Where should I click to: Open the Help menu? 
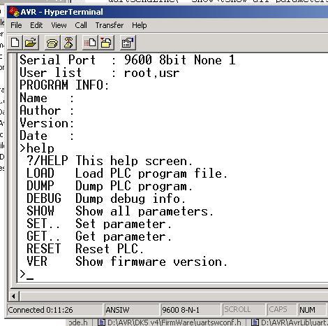click(140, 25)
